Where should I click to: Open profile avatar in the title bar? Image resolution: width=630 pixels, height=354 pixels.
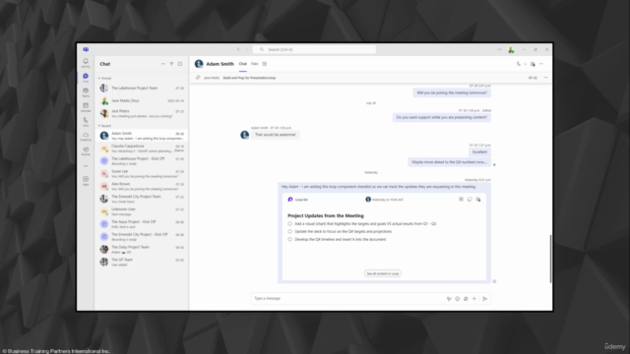511,50
